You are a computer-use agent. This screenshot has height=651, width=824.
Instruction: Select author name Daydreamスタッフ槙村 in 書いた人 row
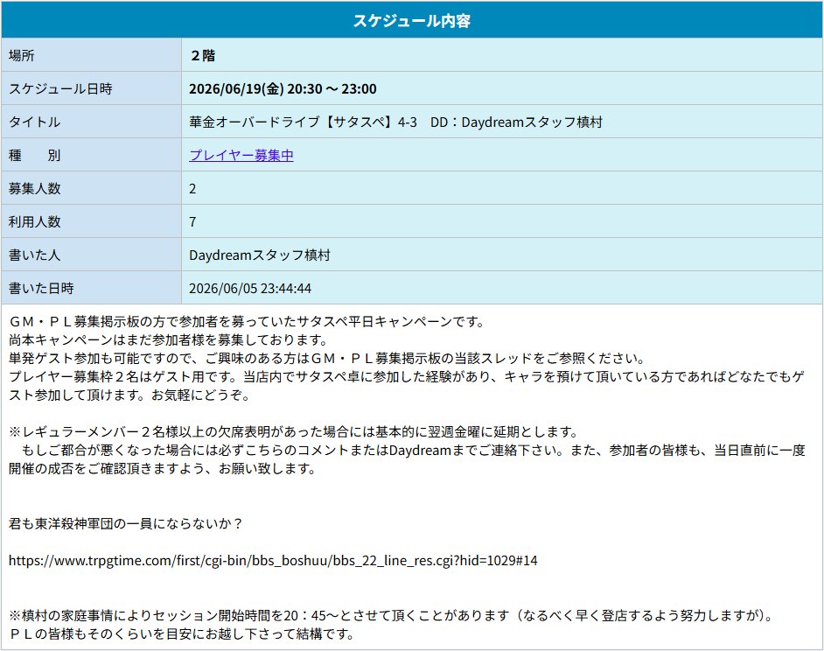260,255
